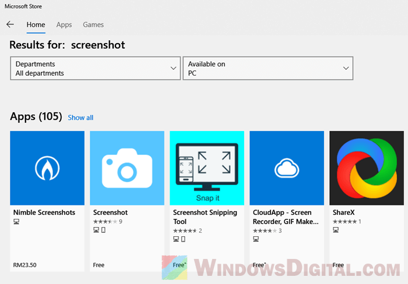Go back with the back arrow
408x284 pixels.
pos(10,24)
